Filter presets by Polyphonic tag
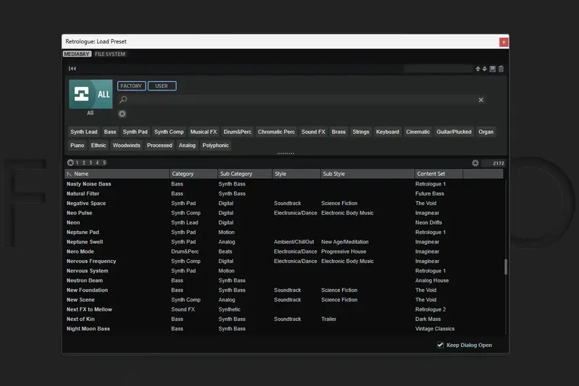 click(x=215, y=146)
